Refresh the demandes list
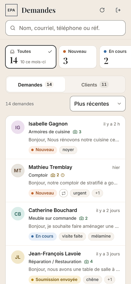Screen dimensions: 131x284 tap(102, 10)
